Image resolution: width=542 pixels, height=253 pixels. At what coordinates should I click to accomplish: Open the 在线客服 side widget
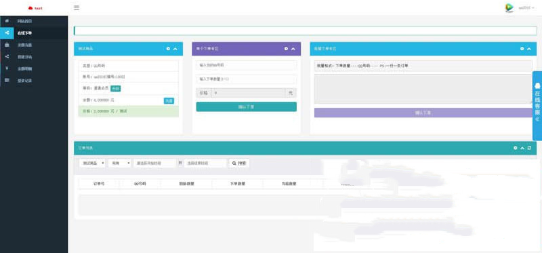point(537,106)
